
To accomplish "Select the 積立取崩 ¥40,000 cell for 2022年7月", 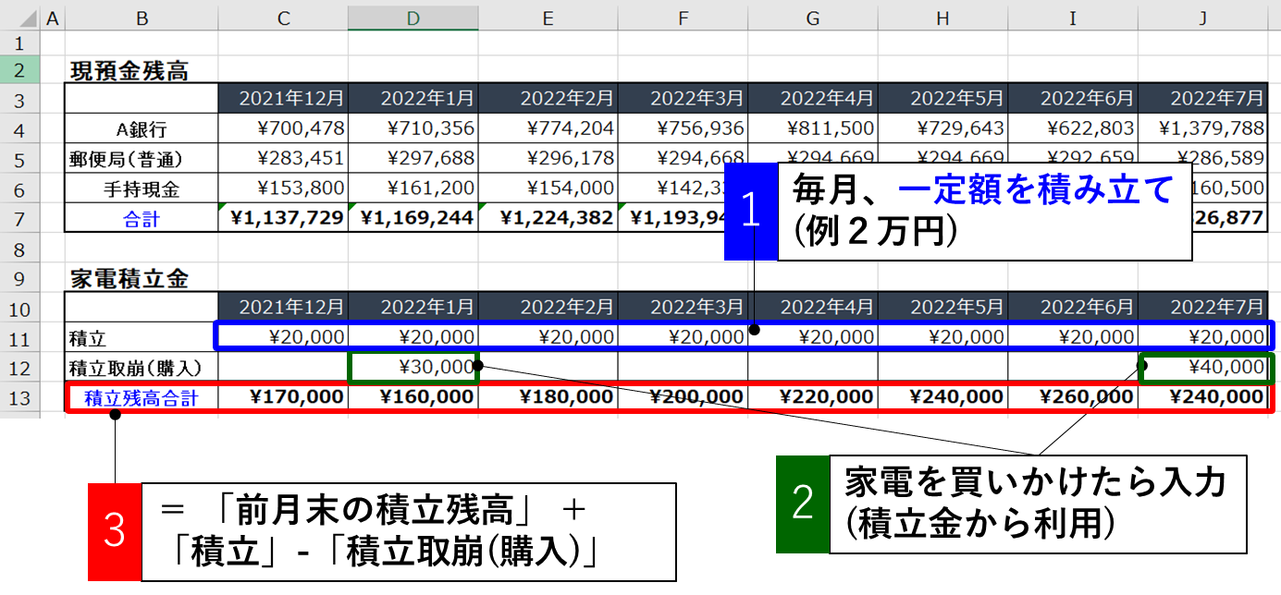I will [1202, 367].
